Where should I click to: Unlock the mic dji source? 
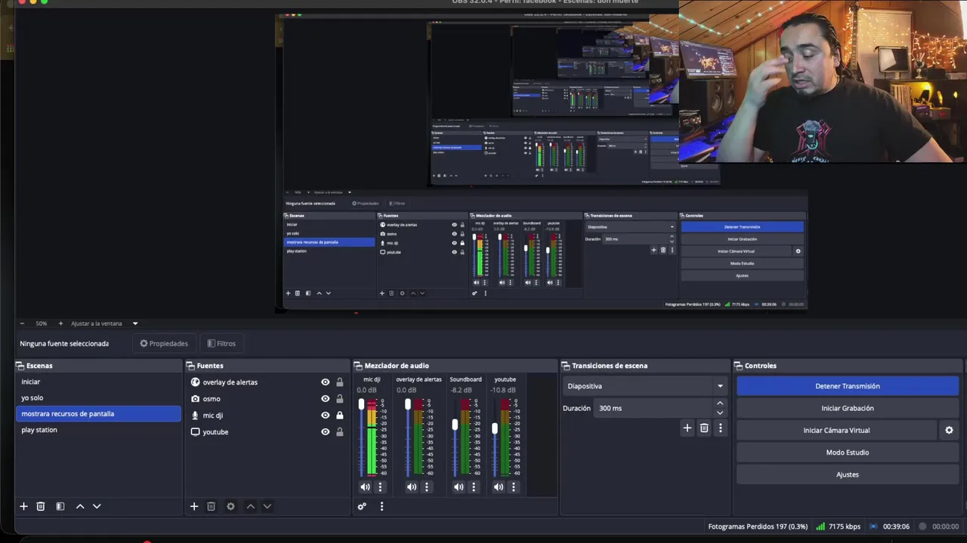[x=339, y=416]
